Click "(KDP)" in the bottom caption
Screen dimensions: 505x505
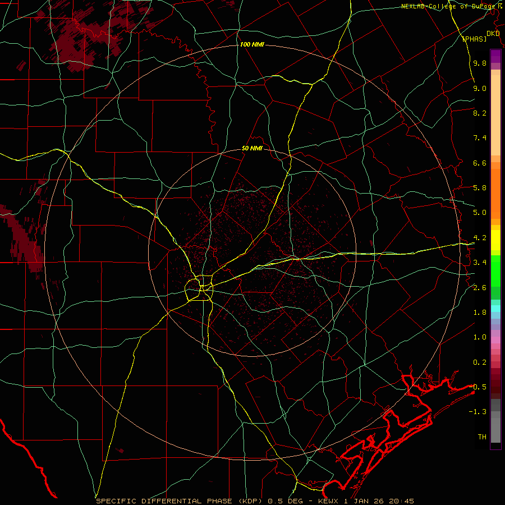click(251, 501)
